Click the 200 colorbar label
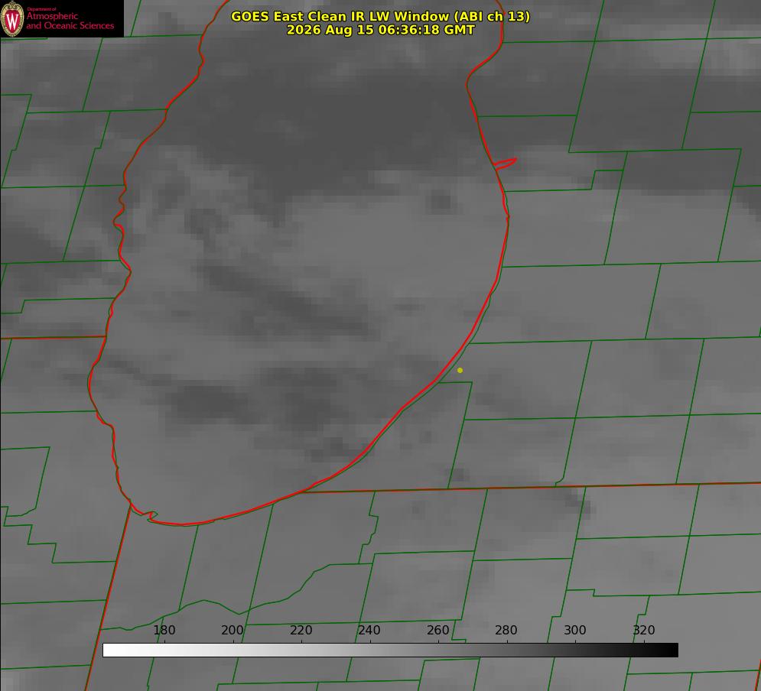The image size is (761, 691). (233, 630)
